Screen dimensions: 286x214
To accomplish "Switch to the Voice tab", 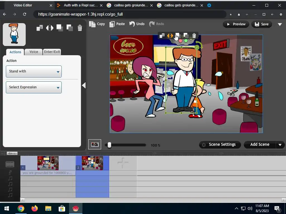I will [34, 52].
